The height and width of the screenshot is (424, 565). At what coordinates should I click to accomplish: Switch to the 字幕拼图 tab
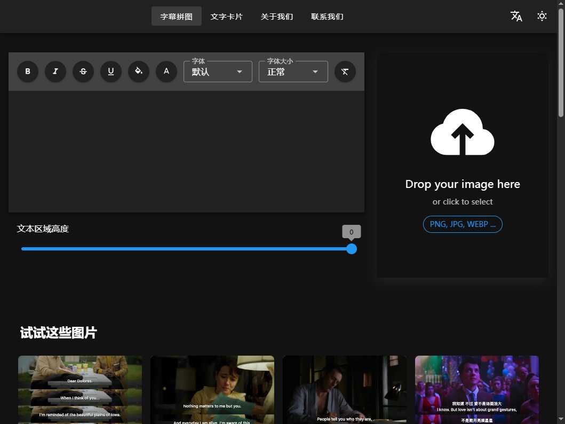[177, 17]
